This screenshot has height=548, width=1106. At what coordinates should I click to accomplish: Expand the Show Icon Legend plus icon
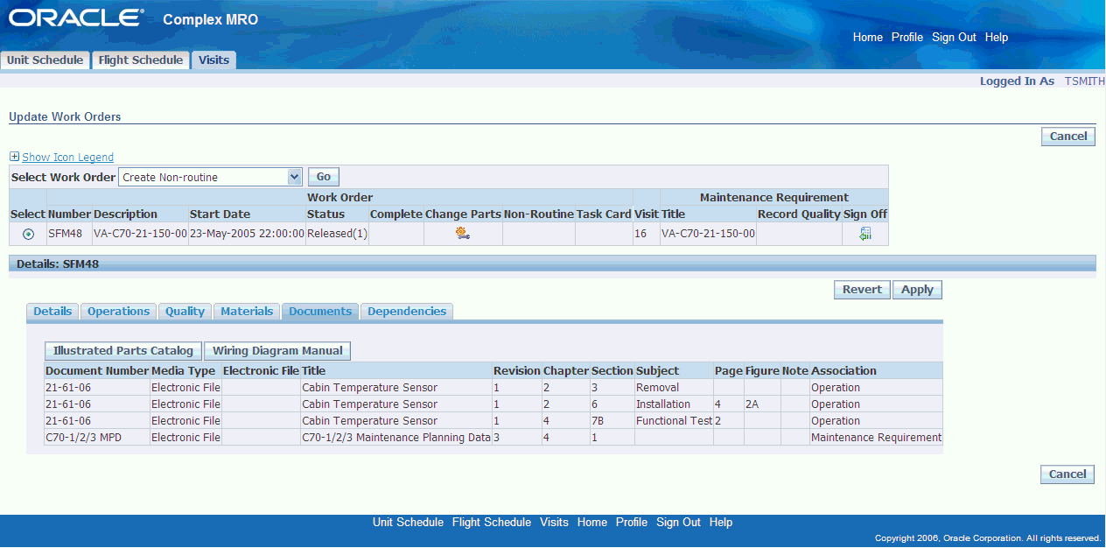pyautogui.click(x=14, y=157)
